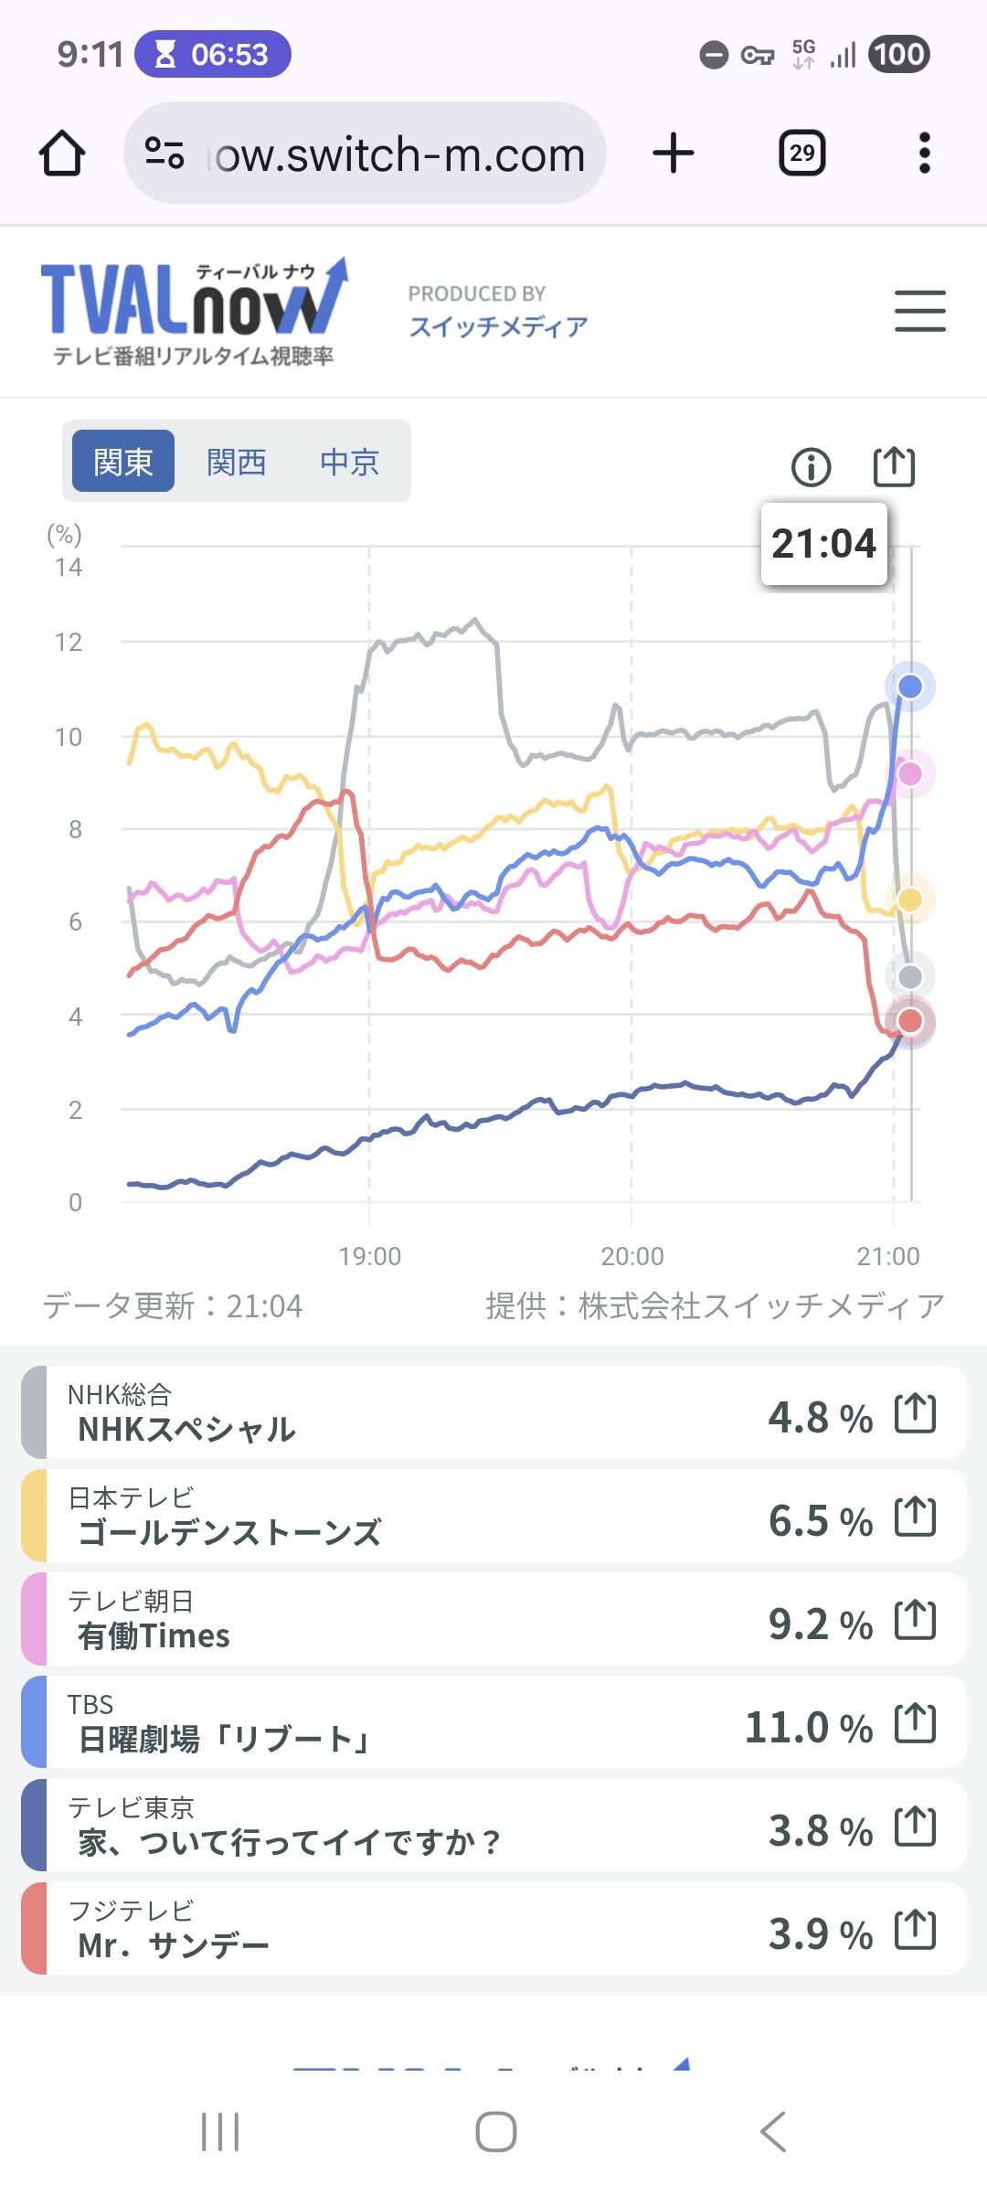Screen dimensions: 987x2194
Task: Tap the TBS blue color swatch
Action: click(34, 1722)
